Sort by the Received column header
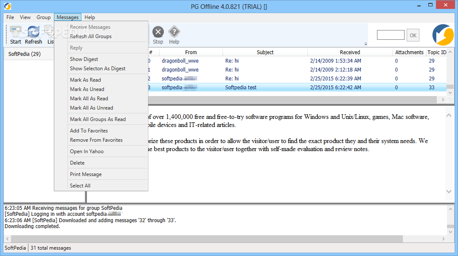 [350, 52]
